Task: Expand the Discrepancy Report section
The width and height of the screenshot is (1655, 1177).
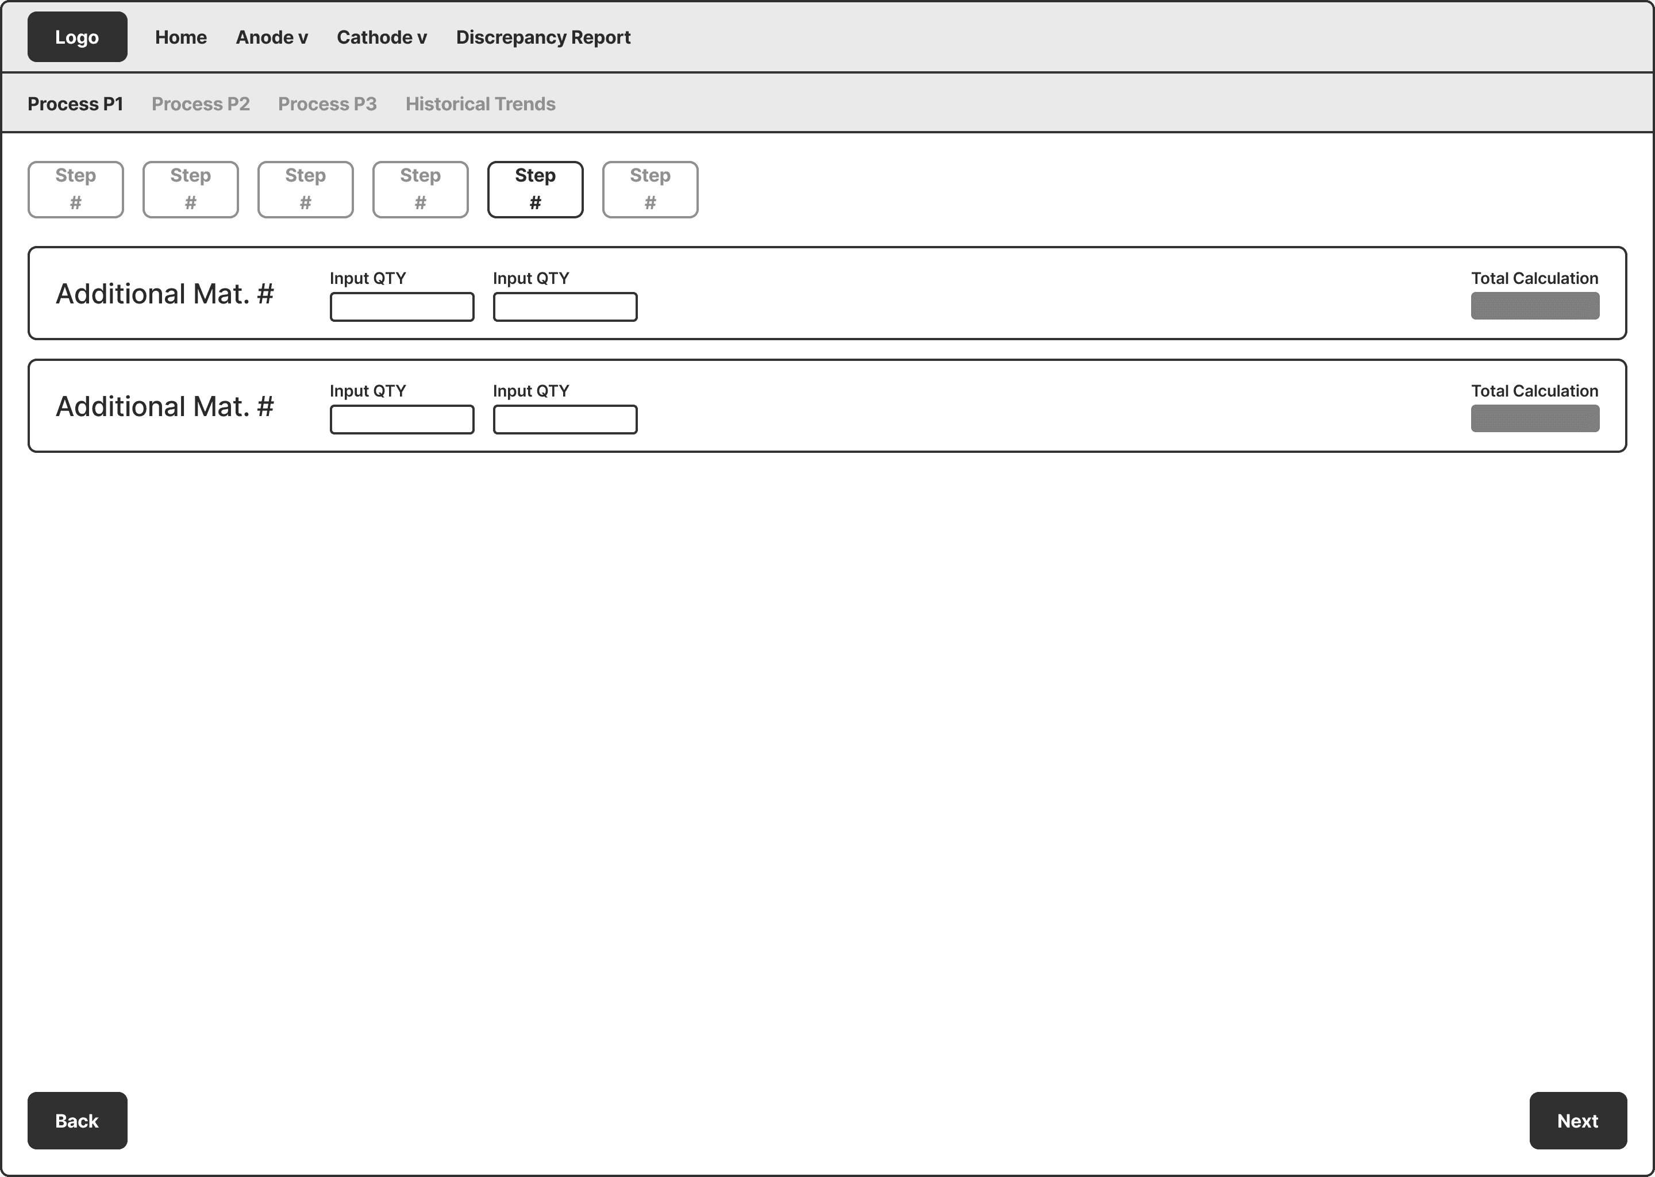Action: coord(542,37)
